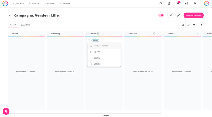212x117 pixels.
Task: Select the candidate card checkbox next to Idoneo
Action: 89,40
